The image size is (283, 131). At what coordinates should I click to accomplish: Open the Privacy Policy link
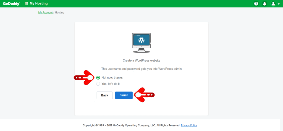[189, 125]
